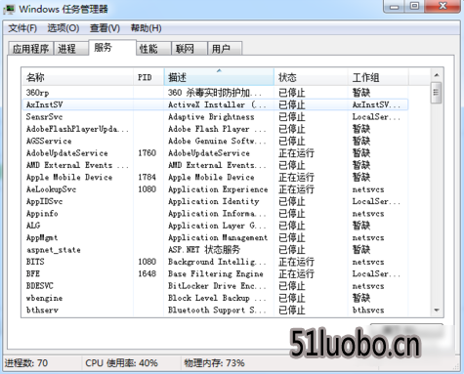Select the AdobeUpdateService service row
The width and height of the screenshot is (464, 374).
(x=215, y=153)
